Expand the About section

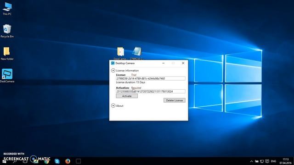pos(113,106)
